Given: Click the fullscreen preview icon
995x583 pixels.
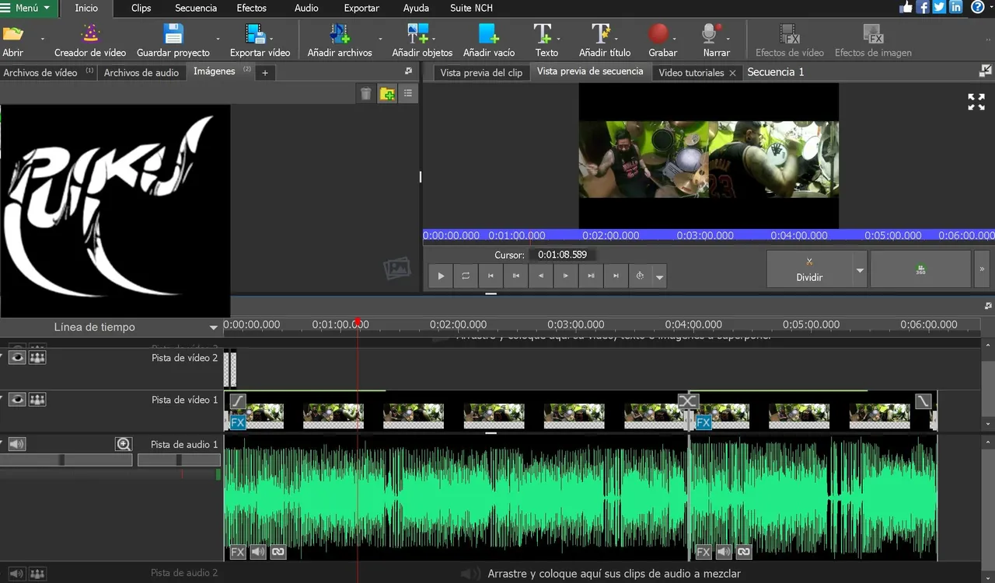Looking at the screenshot, I should (976, 102).
